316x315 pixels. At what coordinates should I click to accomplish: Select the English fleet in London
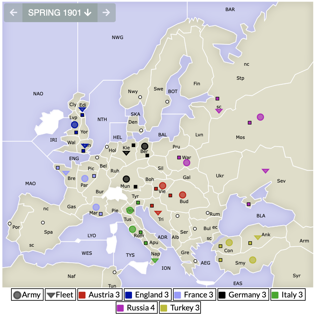(x=85, y=146)
